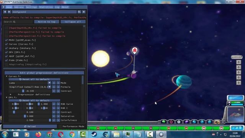Image resolution: width=245 pixels, height=138 pixels.
Task: Switch to the Spore taskbar icon
Action: pyautogui.click(x=161, y=135)
